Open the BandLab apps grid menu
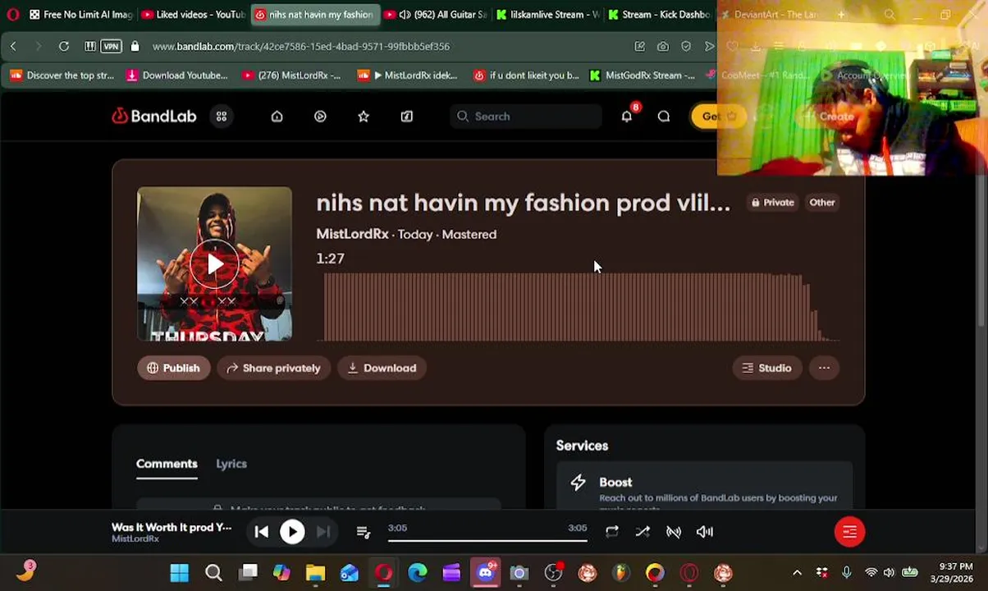988x591 pixels. (x=222, y=117)
